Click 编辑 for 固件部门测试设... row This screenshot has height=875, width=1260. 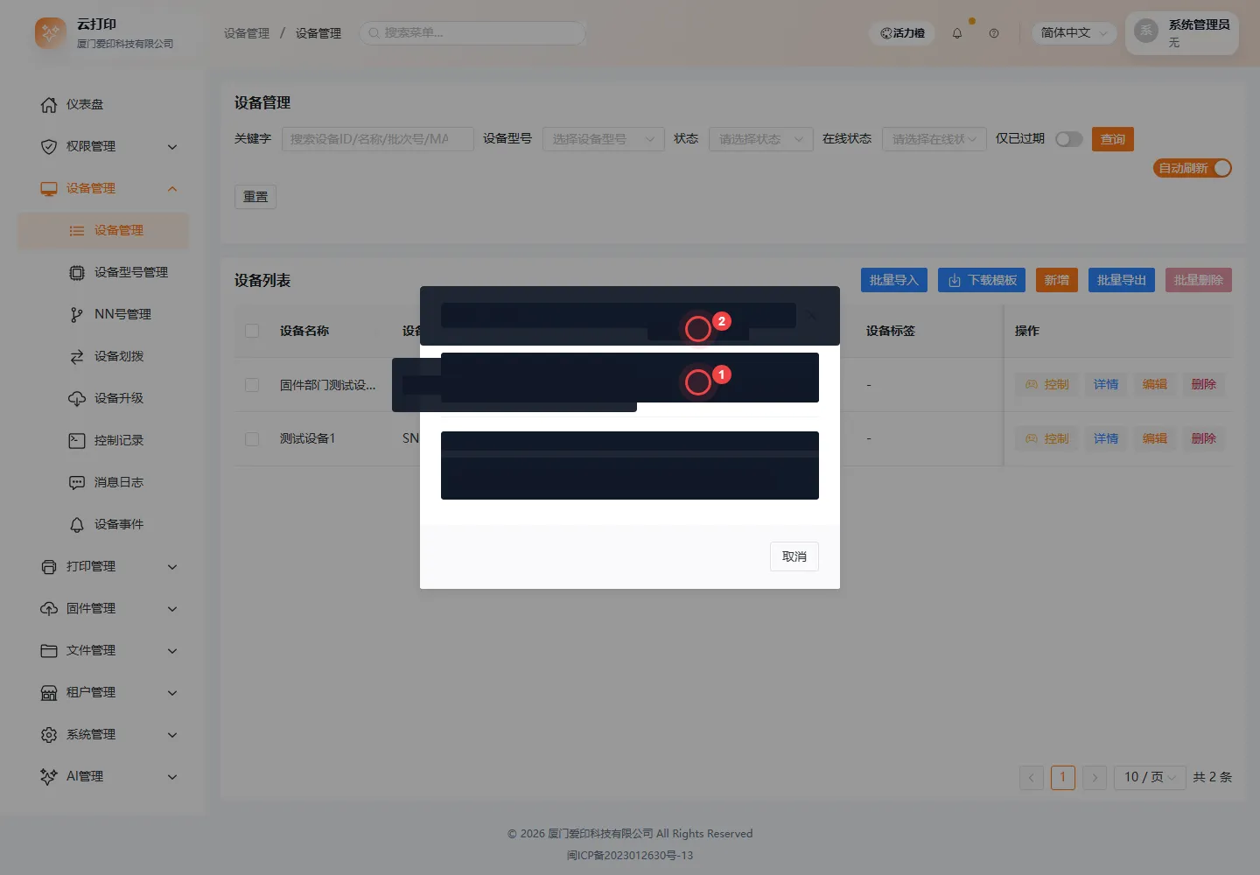(x=1155, y=385)
